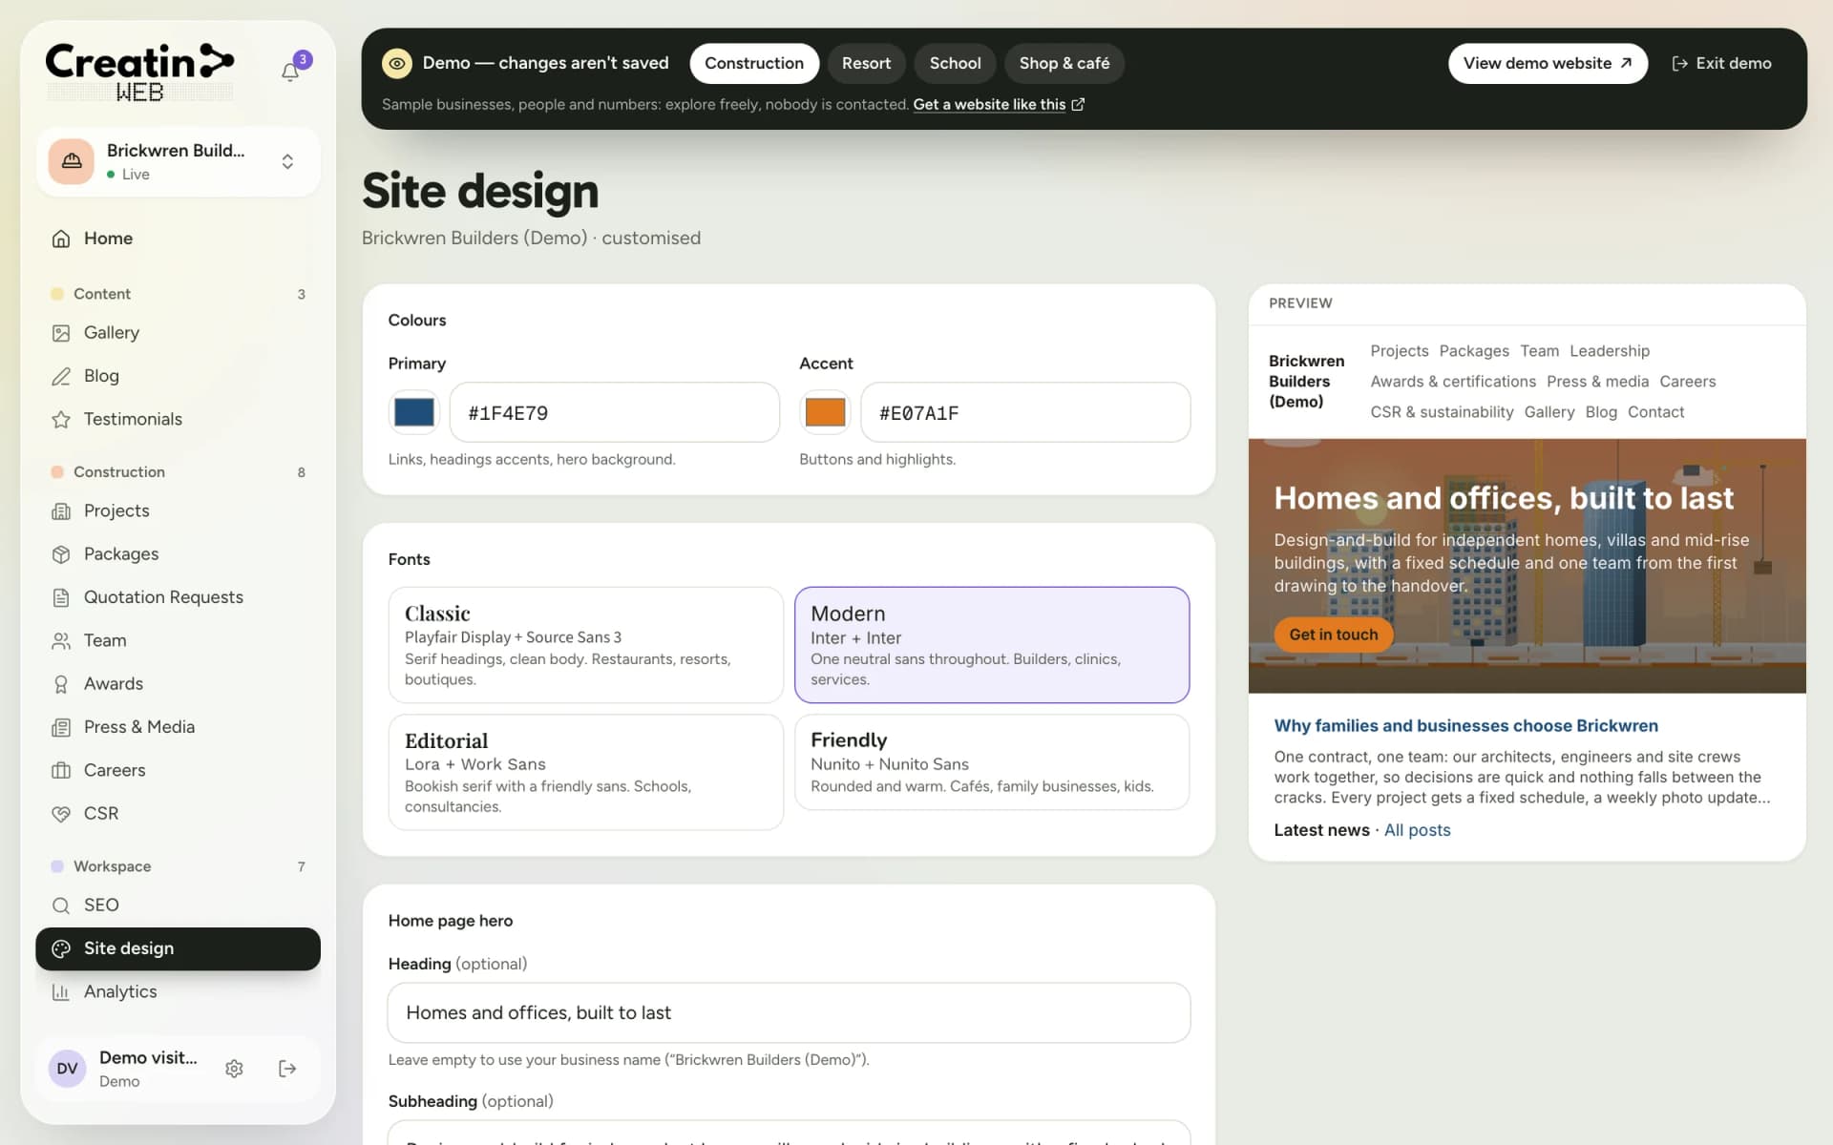The width and height of the screenshot is (1833, 1145).
Task: Collapse the Workspace sidebar section
Action: click(179, 866)
